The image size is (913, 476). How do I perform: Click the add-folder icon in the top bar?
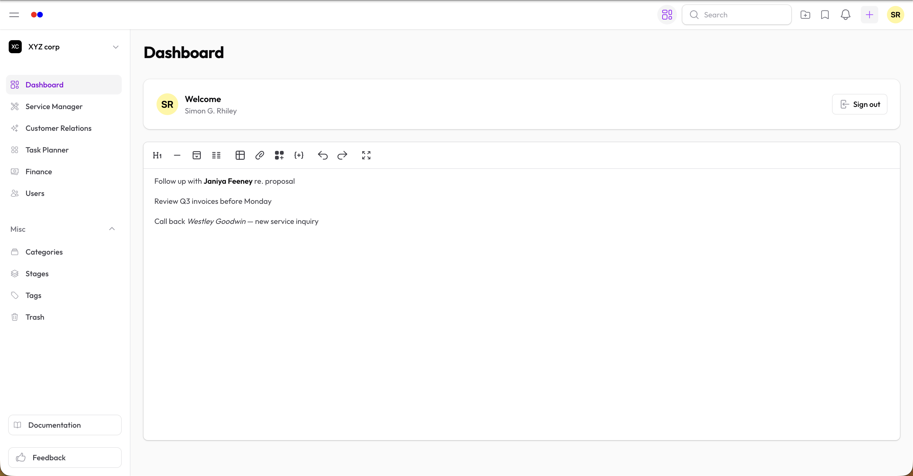[x=805, y=15]
